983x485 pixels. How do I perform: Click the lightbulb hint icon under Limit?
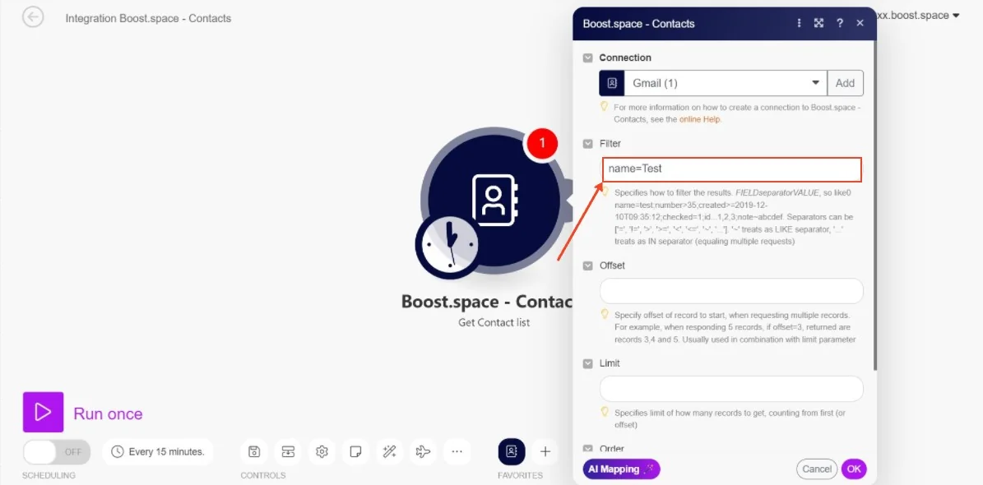[x=605, y=412]
